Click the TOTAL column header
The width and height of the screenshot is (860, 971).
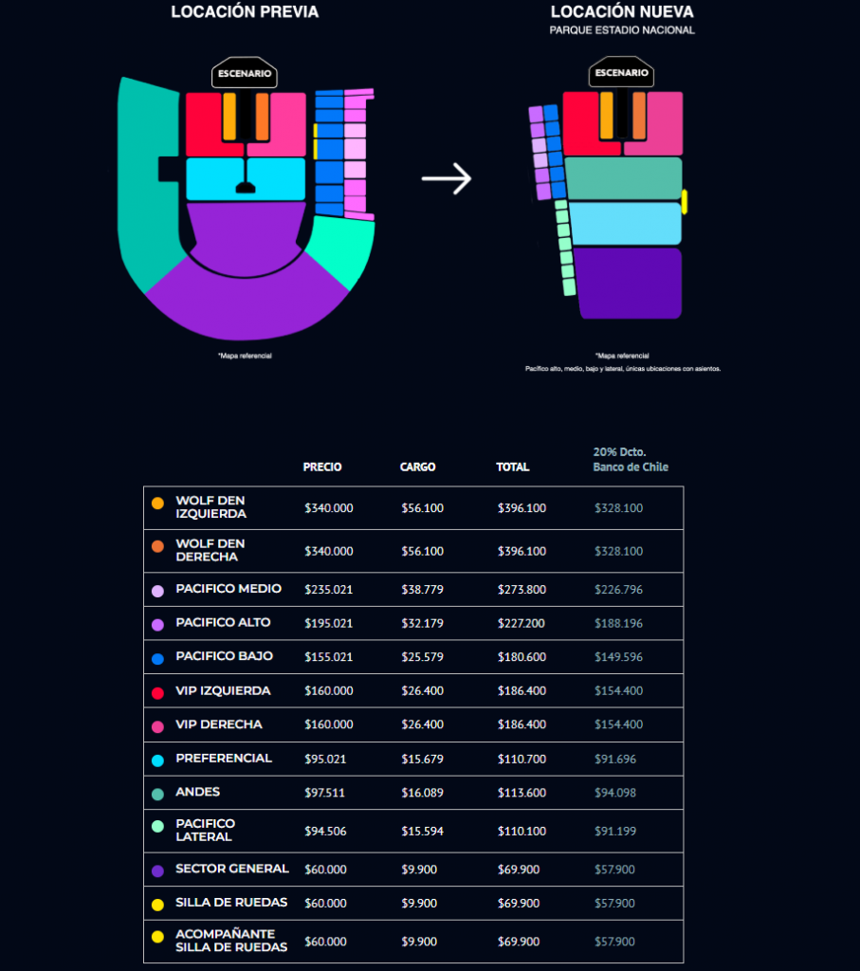tap(513, 467)
